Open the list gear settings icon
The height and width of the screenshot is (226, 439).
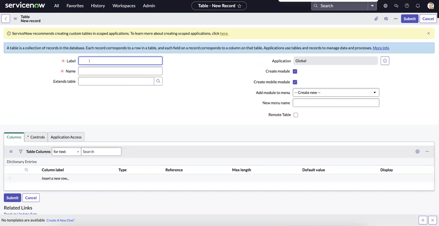[417, 152]
